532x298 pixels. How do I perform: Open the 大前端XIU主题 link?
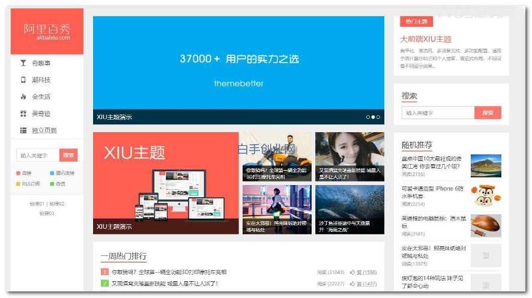[426, 39]
